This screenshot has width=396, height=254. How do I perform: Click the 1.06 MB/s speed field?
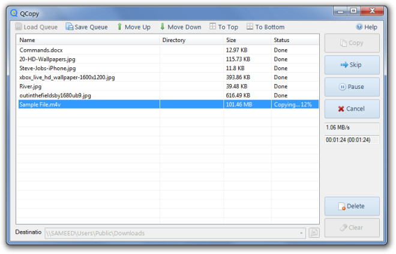[x=352, y=127]
